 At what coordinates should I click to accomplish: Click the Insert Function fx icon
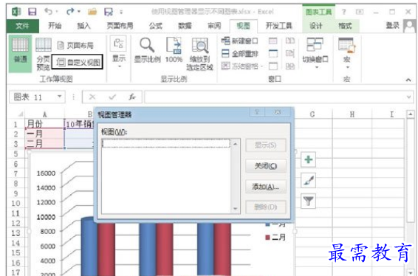132,97
